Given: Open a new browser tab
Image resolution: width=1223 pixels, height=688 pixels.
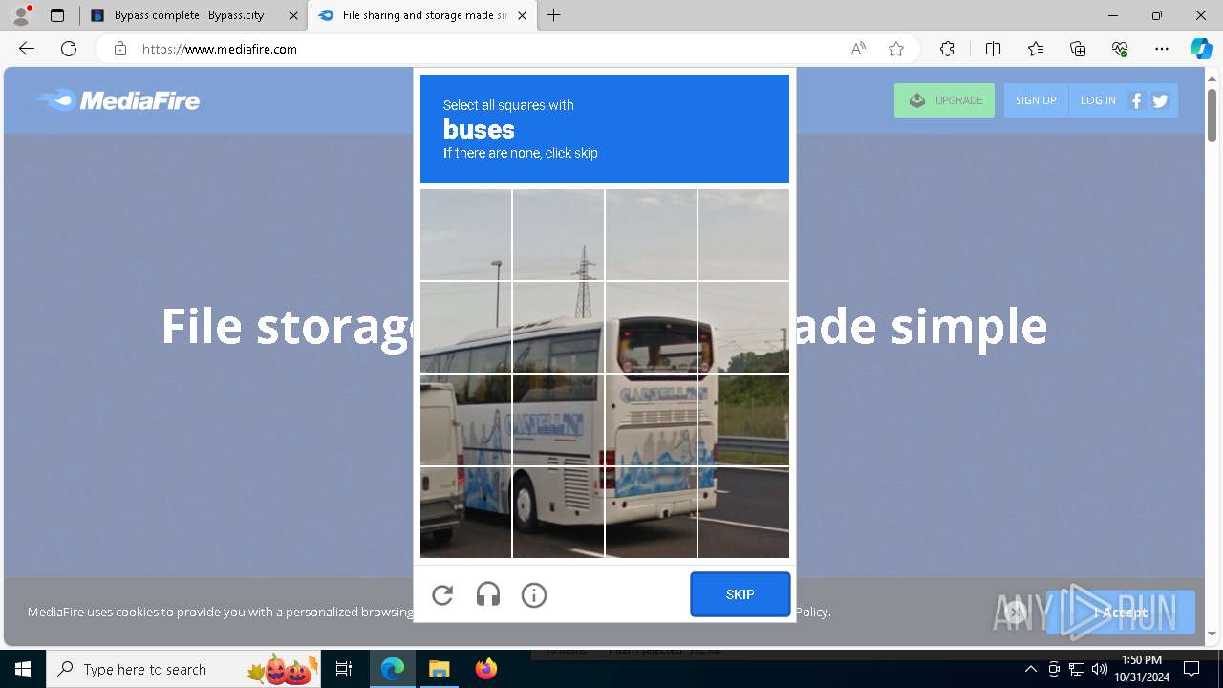Looking at the screenshot, I should (554, 15).
